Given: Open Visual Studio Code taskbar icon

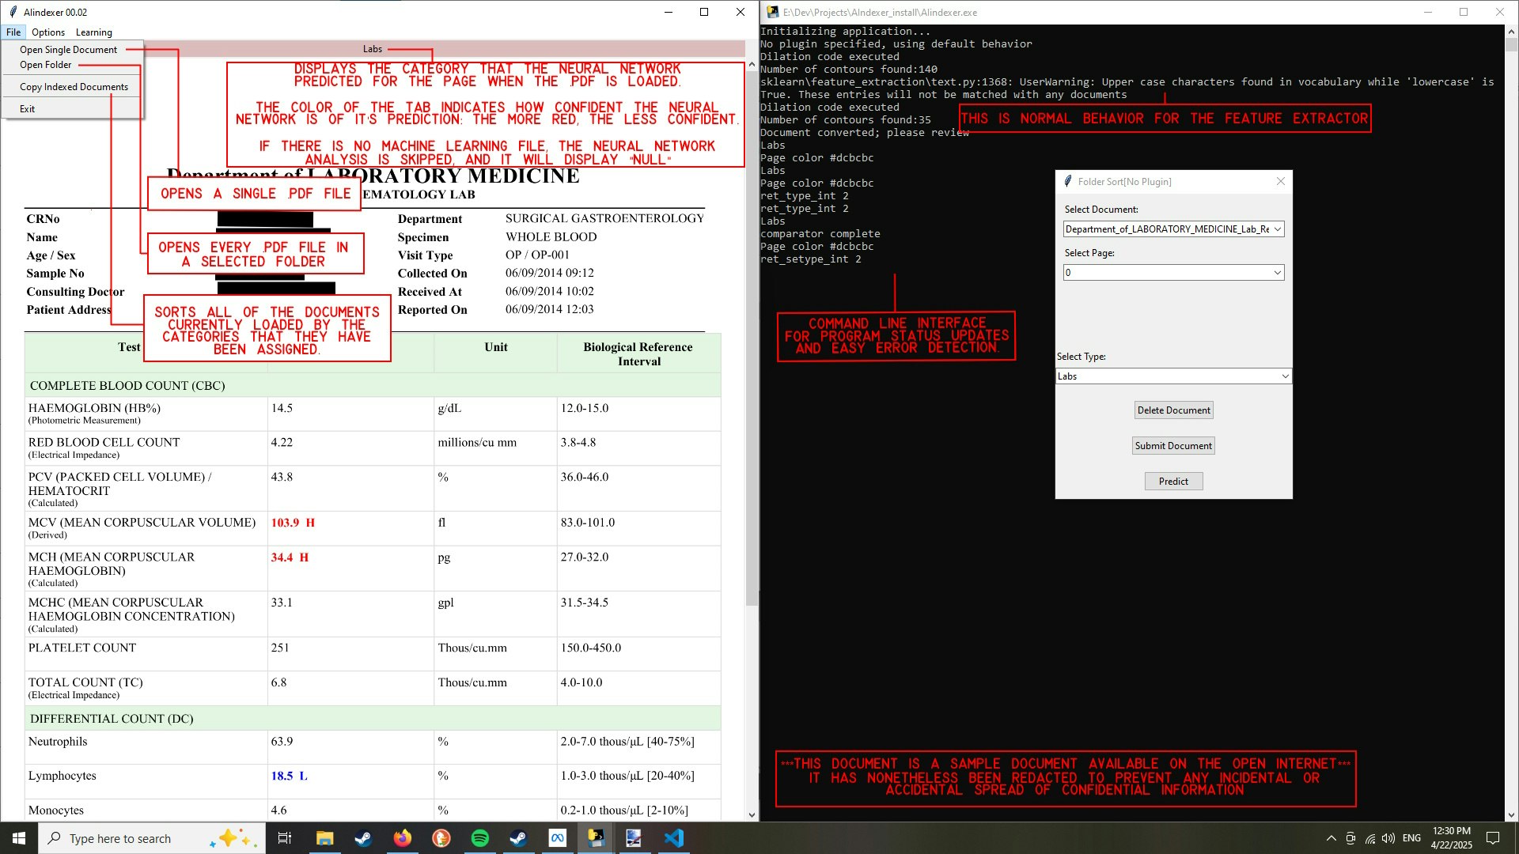Looking at the screenshot, I should (x=674, y=838).
